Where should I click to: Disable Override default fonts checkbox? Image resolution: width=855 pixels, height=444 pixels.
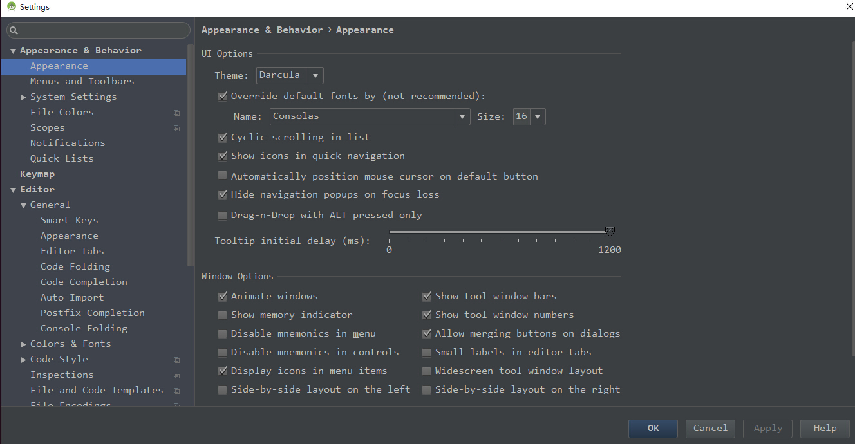click(x=222, y=97)
